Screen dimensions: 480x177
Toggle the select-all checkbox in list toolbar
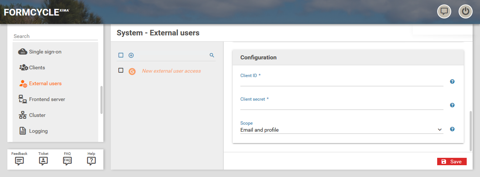pos(121,55)
